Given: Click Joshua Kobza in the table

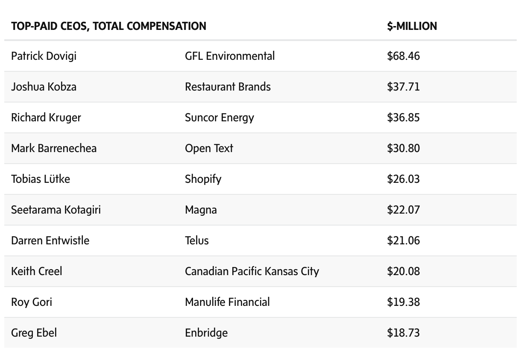Looking at the screenshot, I should tap(44, 87).
